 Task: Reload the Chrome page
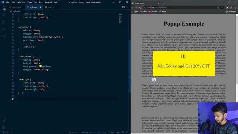pyautogui.click(x=141, y=7)
